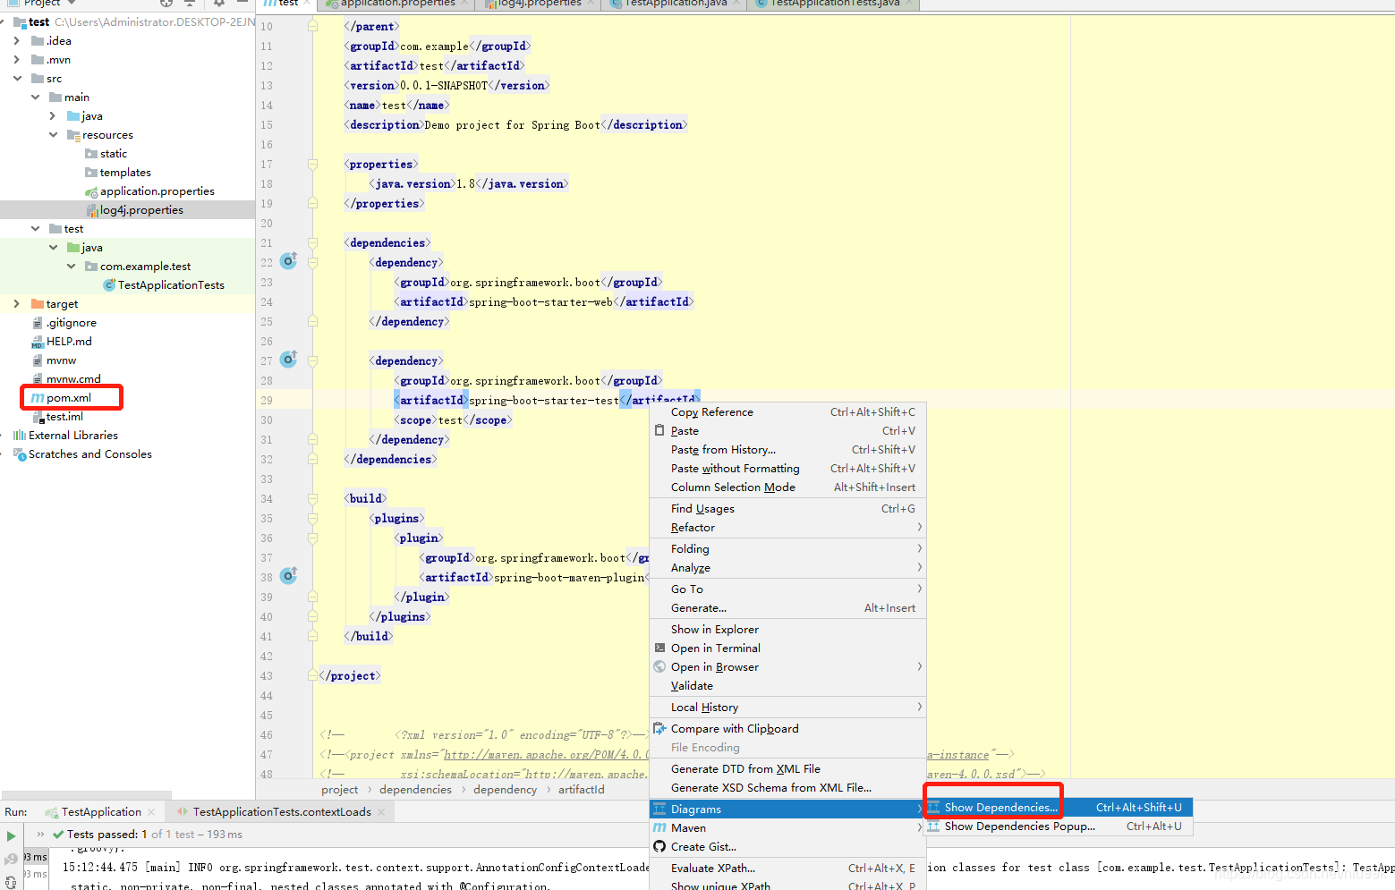Click the dependencies breadcrumb
Viewport: 1395px width, 890px height.
[x=415, y=790]
